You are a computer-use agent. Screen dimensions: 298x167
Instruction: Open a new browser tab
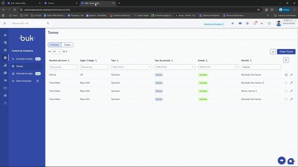(x=119, y=3)
